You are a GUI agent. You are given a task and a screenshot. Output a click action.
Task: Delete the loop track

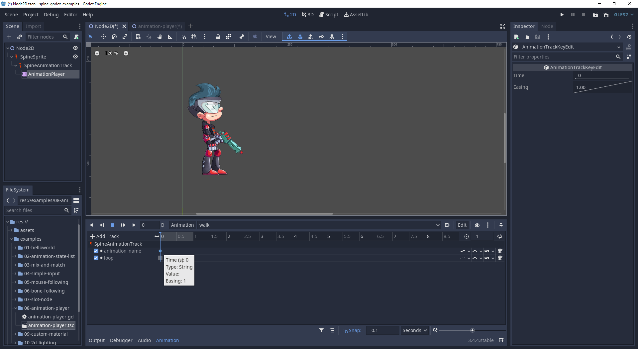tap(500, 258)
